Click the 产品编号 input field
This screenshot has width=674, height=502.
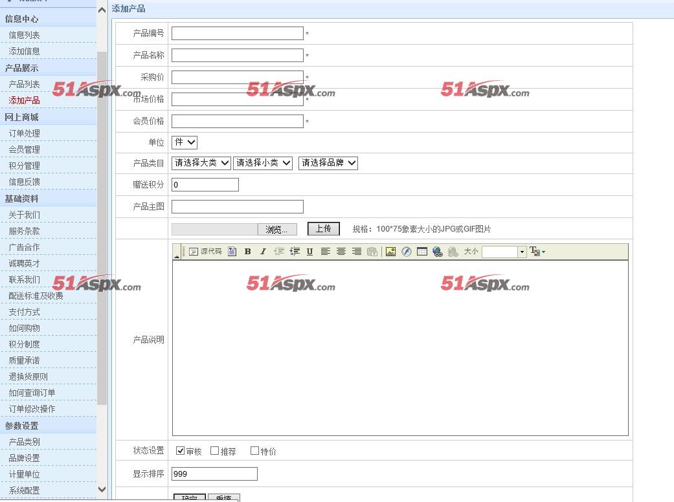[x=237, y=34]
